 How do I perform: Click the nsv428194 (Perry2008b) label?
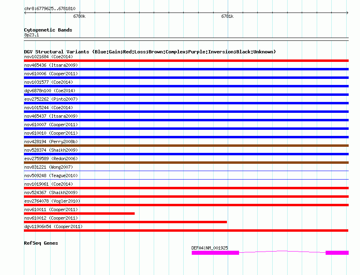[51, 142]
